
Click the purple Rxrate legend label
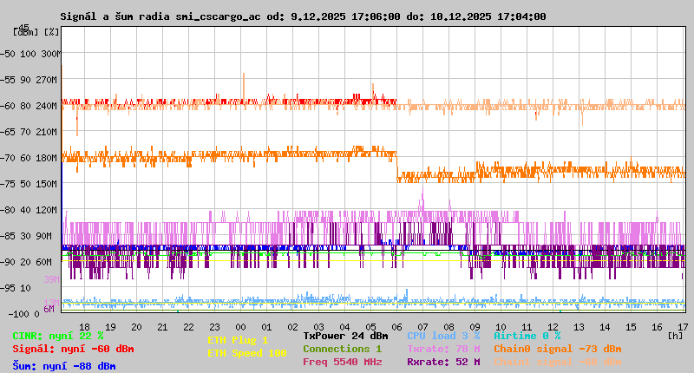(442, 362)
